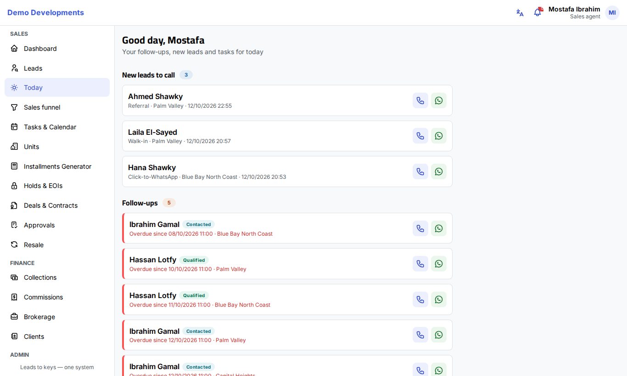Open Approvals in sidebar
This screenshot has height=376, width=627.
pos(57,225)
